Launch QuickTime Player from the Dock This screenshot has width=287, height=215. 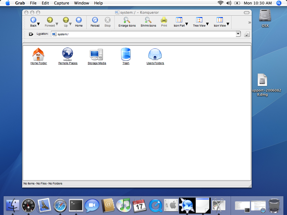click(x=155, y=205)
